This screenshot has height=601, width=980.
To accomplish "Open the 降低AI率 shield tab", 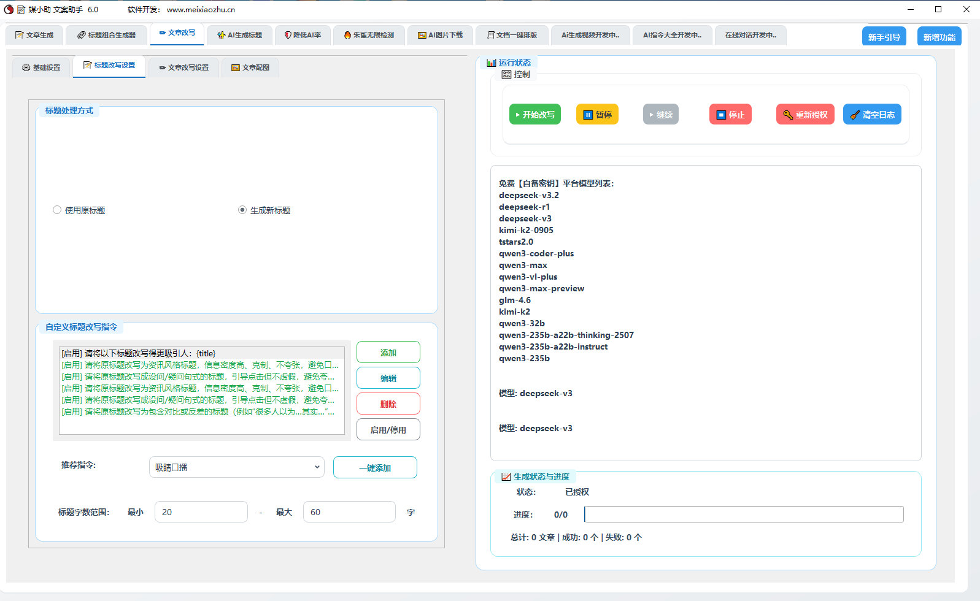I will click(x=303, y=35).
